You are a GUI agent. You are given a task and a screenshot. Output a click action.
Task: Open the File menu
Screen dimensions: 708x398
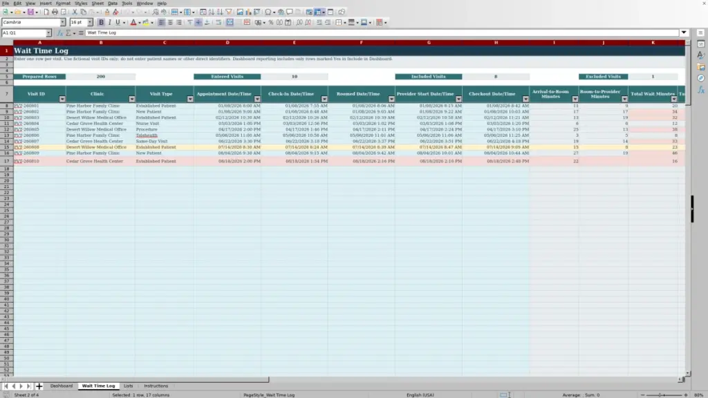point(6,3)
